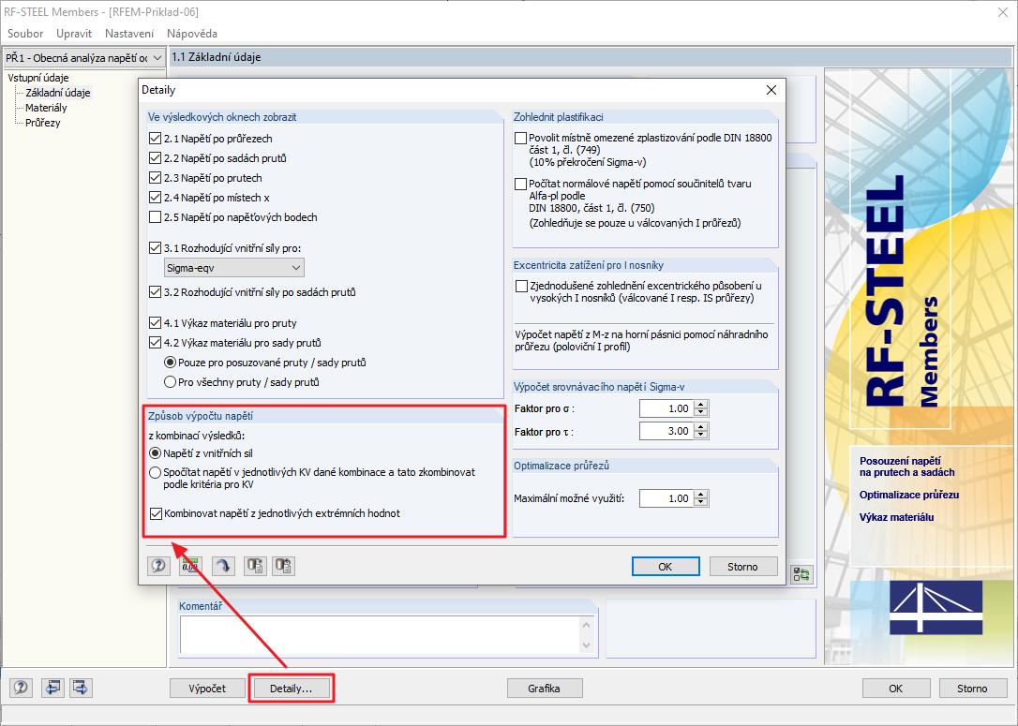Open the Soubor menu
This screenshot has height=726, width=1018.
tap(25, 33)
